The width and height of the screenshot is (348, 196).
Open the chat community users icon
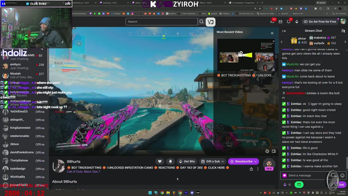343,31
